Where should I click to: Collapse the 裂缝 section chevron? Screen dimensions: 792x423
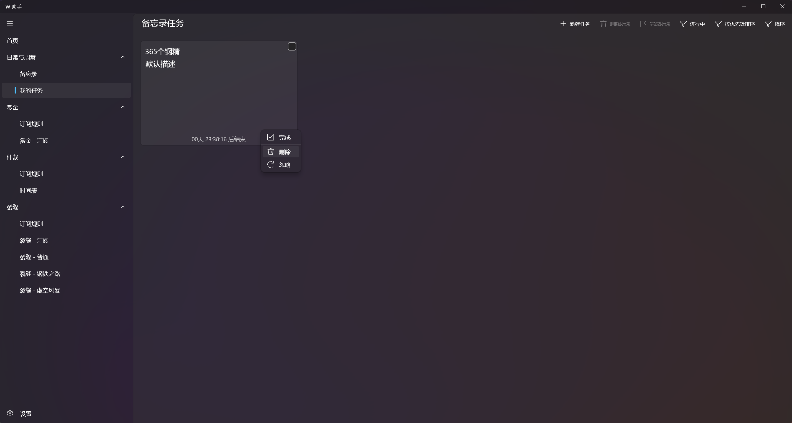[x=123, y=207]
